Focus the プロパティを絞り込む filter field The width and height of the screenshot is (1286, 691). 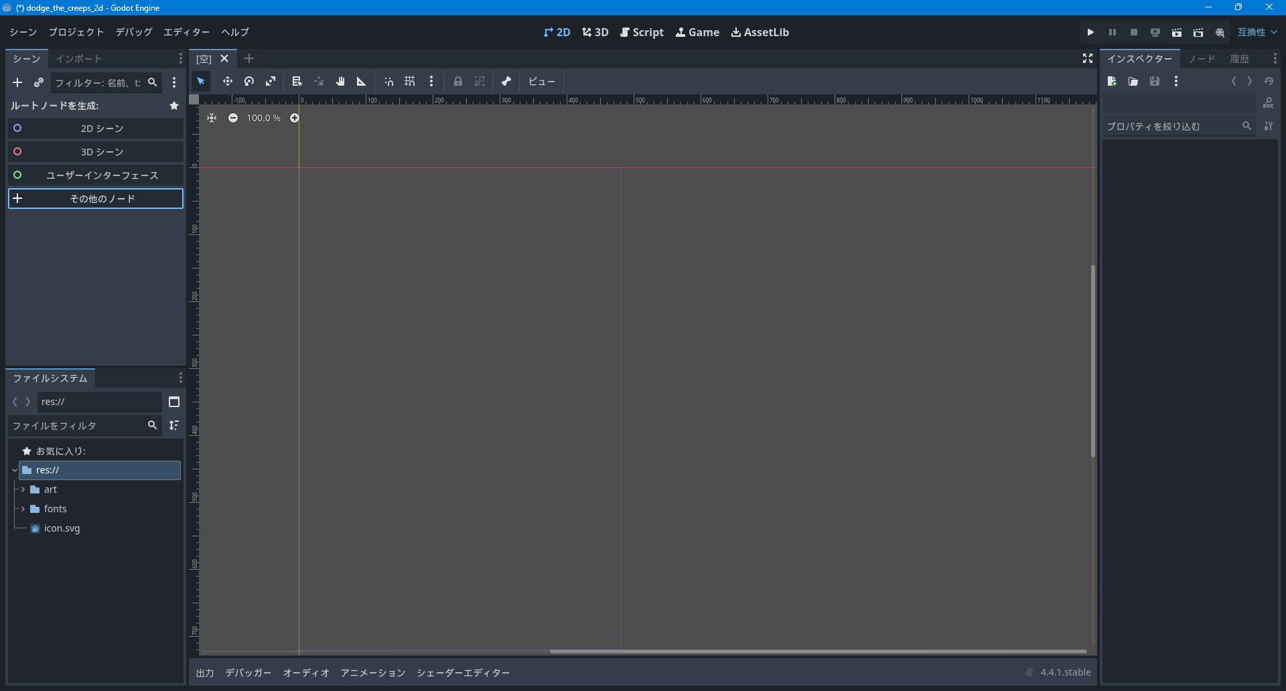tap(1179, 126)
